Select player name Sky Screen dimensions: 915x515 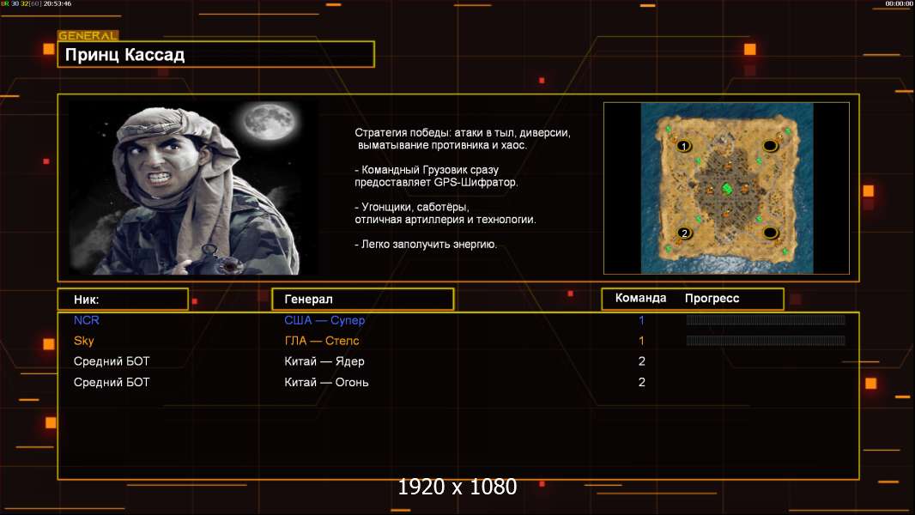click(83, 341)
